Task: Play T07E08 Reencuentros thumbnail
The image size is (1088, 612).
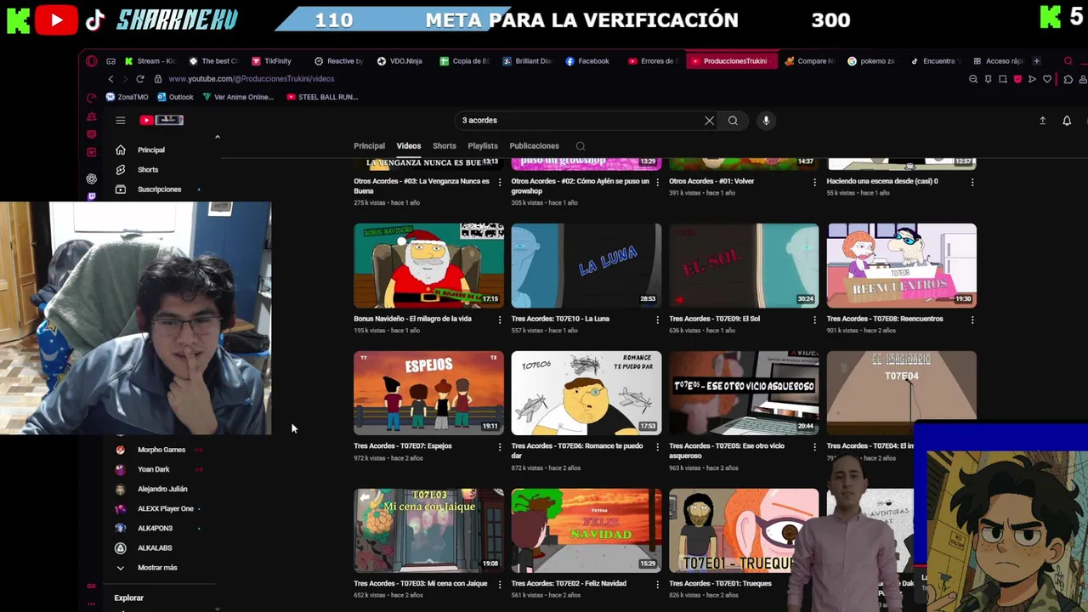Action: coord(902,265)
